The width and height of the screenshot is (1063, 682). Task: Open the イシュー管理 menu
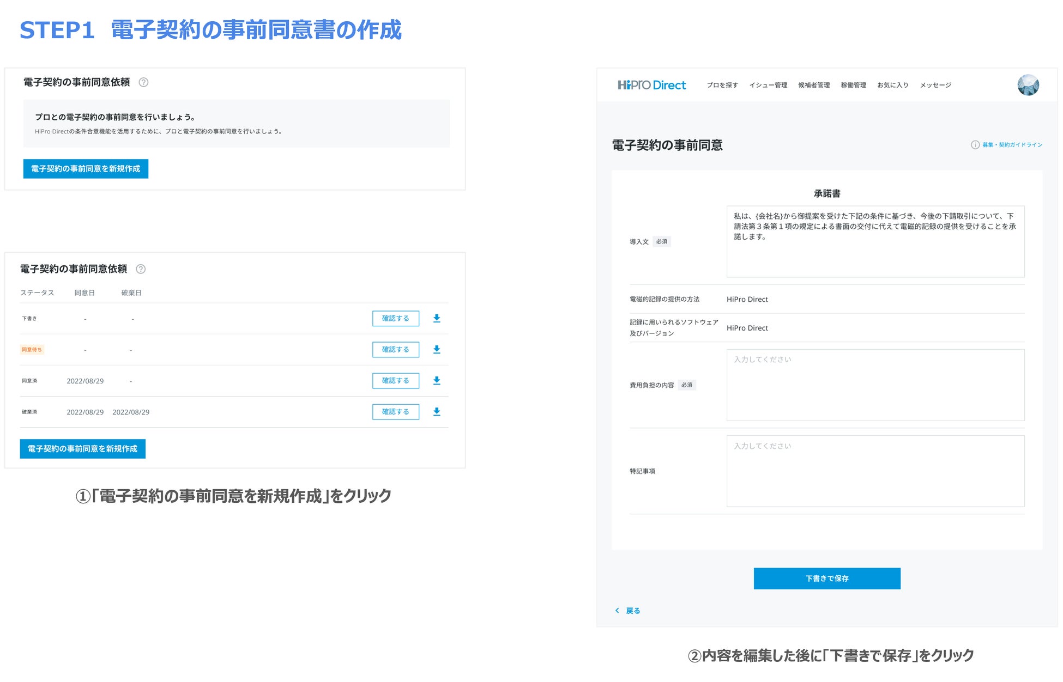point(768,85)
